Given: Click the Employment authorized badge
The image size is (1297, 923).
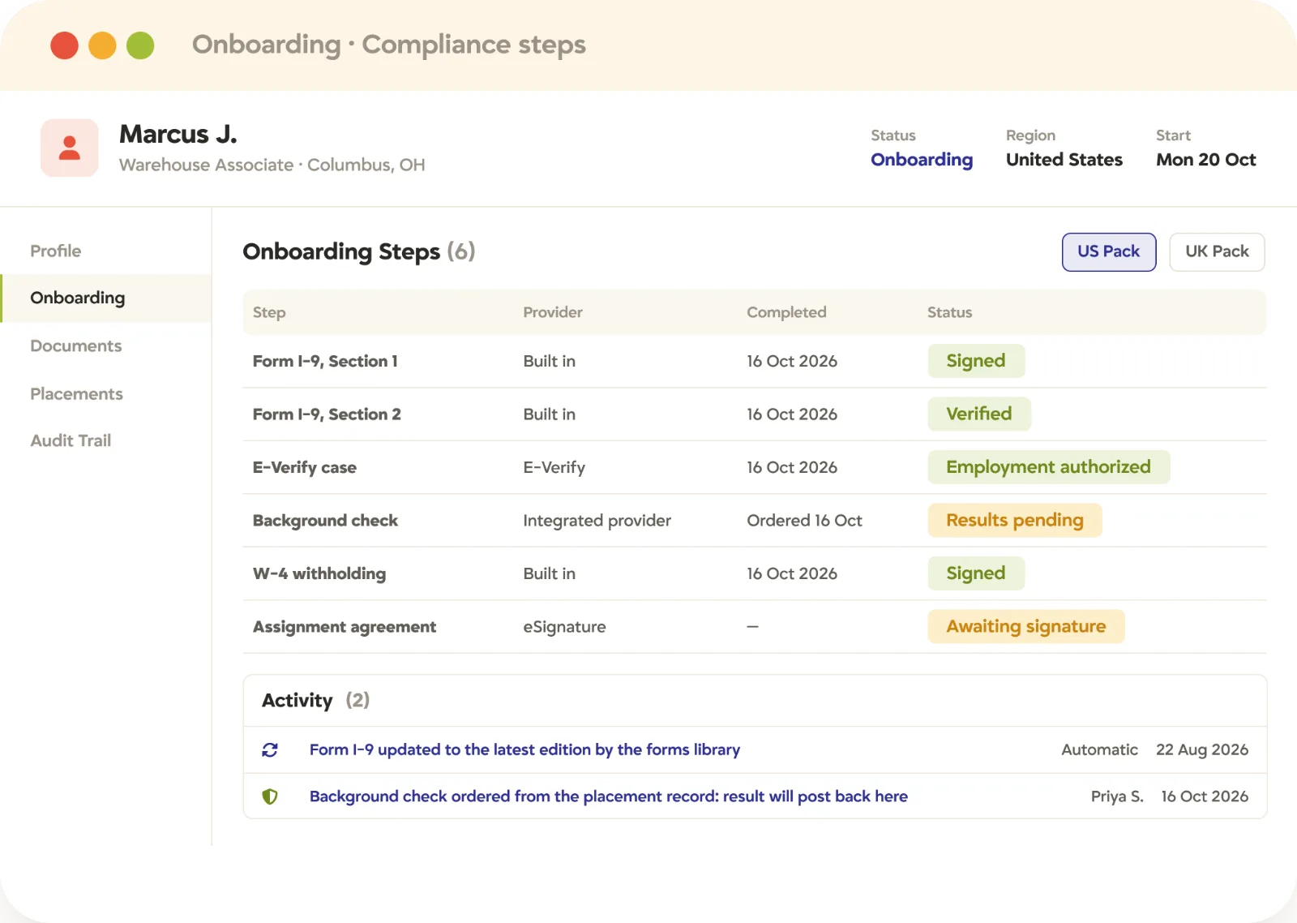Looking at the screenshot, I should (1049, 467).
